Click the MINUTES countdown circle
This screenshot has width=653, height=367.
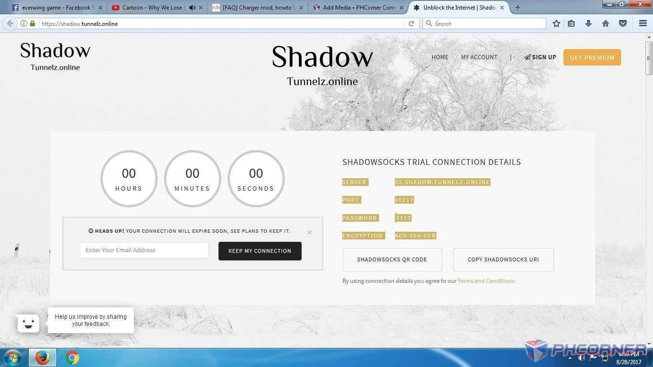pos(192,179)
